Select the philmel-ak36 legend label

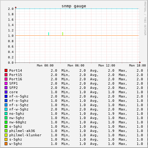point(22,131)
